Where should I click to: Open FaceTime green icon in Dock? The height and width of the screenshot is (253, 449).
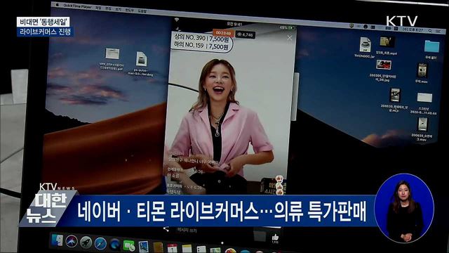[129, 246]
